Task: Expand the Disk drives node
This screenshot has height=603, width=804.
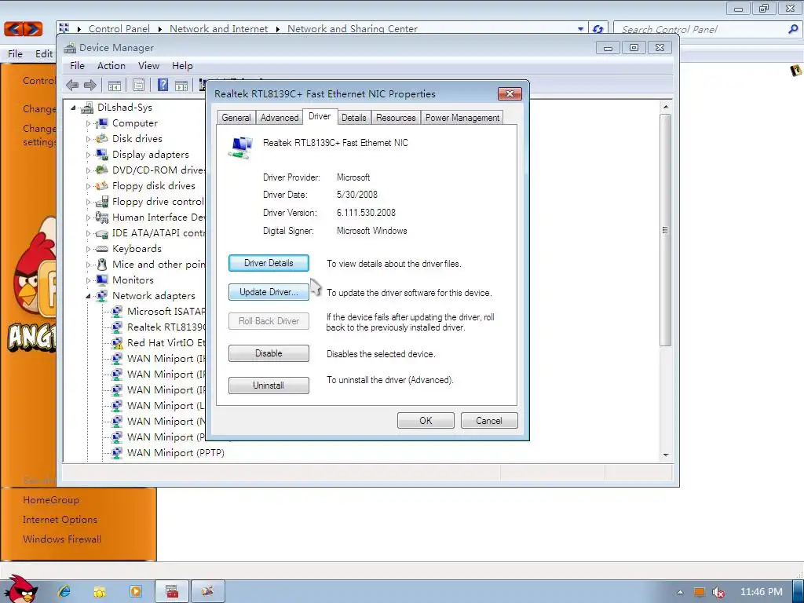Action: [88, 139]
